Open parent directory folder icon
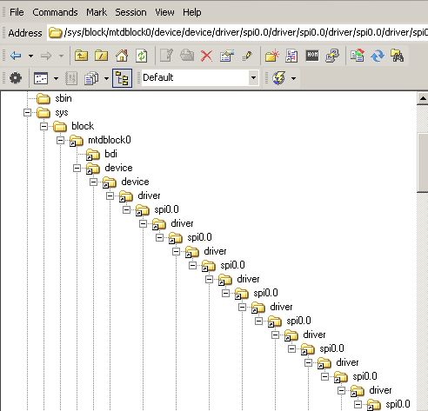428x411 pixels. coord(81,56)
